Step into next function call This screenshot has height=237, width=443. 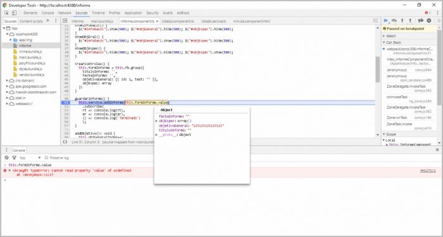402,21
